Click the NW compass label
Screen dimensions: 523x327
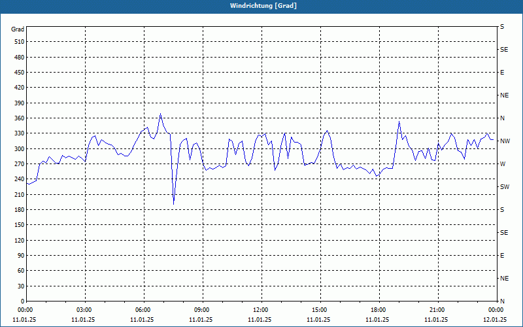point(505,141)
